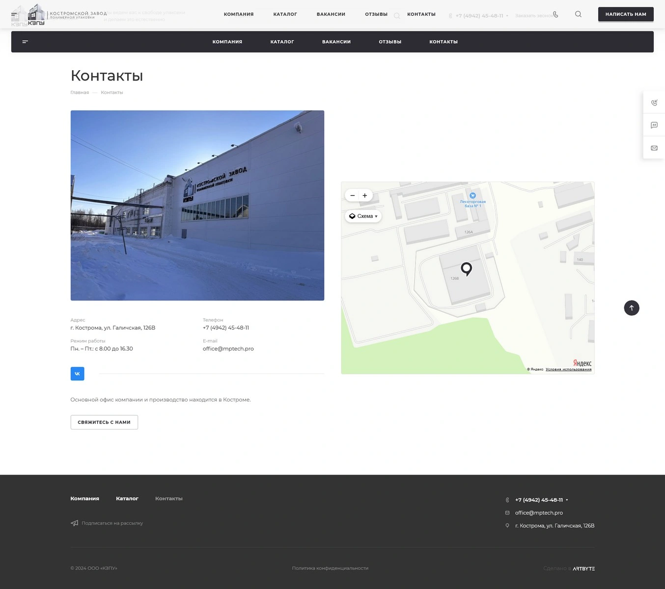665x589 pixels.
Task: Click the envelope icon in the right sidebar
Action: point(654,148)
